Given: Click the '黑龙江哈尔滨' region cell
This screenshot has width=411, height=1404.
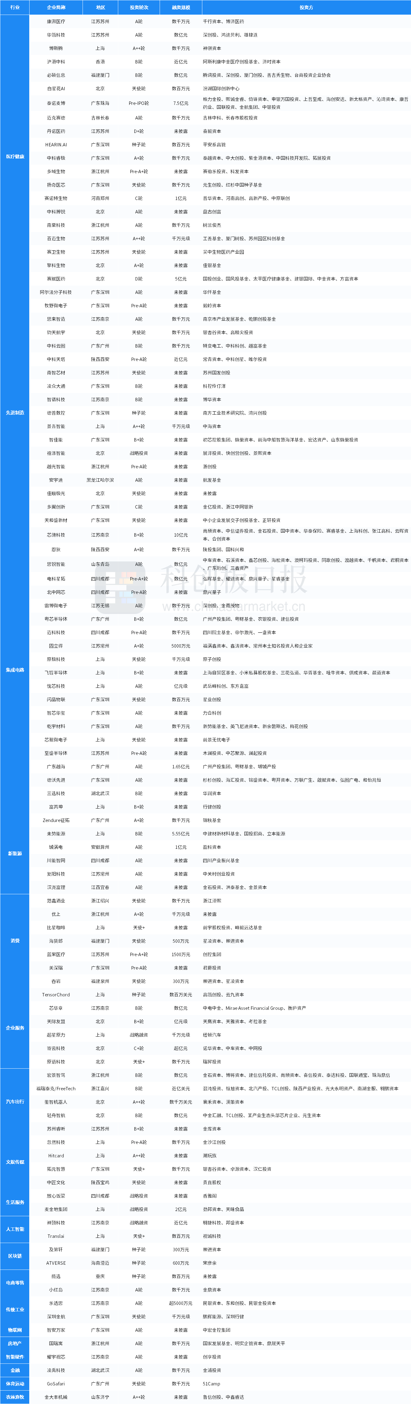Looking at the screenshot, I should click(100, 480).
